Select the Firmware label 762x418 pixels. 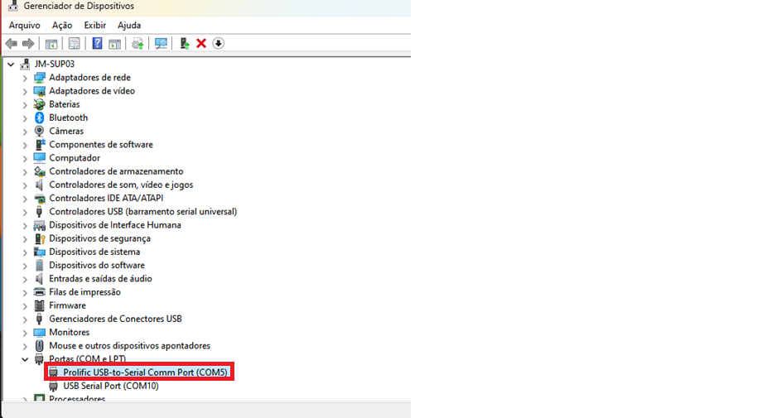(68, 305)
